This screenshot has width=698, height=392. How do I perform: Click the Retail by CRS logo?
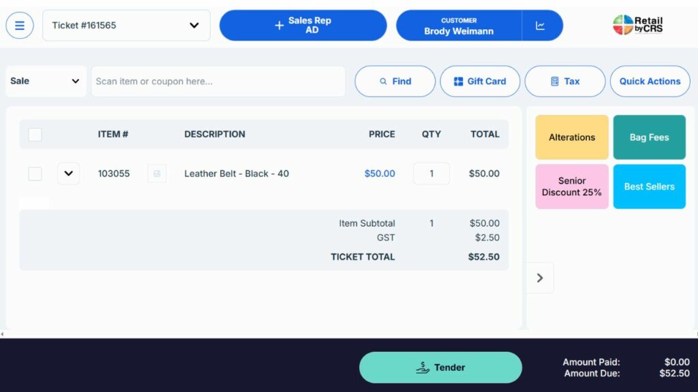click(x=637, y=25)
